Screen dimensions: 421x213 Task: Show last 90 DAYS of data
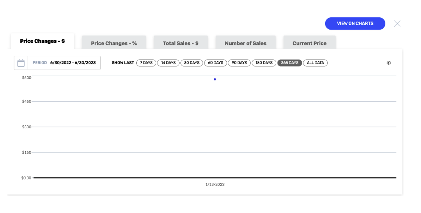coord(239,63)
